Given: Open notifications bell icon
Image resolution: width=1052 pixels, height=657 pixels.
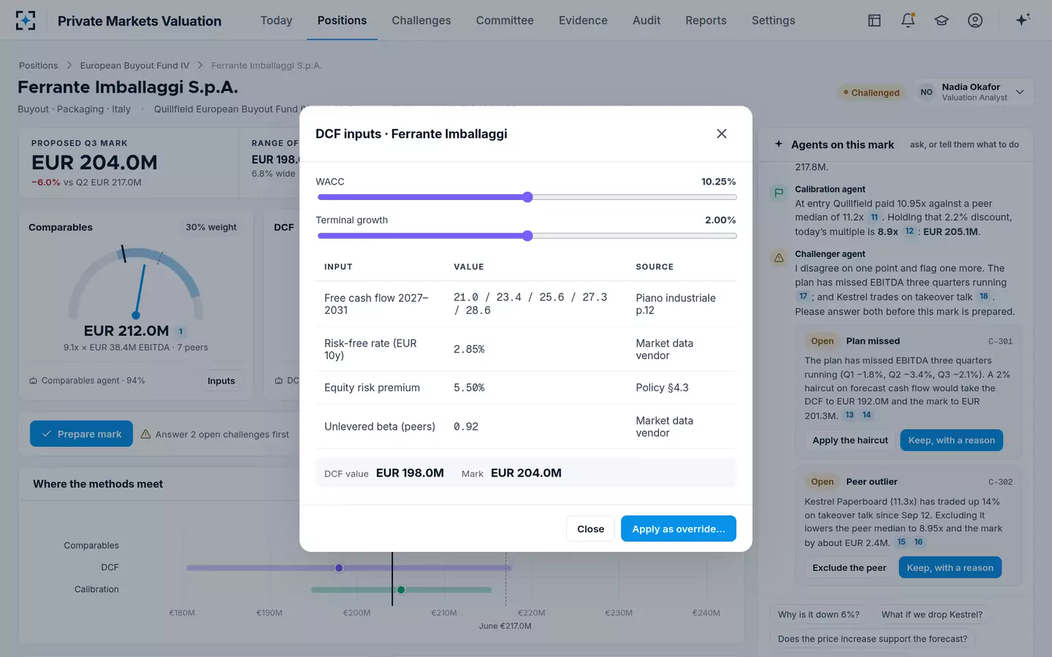Looking at the screenshot, I should coord(908,20).
